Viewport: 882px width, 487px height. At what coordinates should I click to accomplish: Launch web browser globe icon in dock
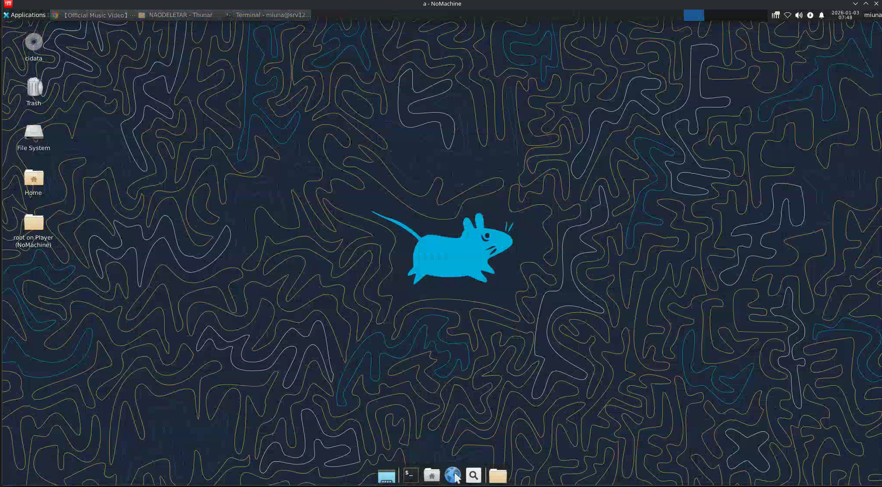(452, 475)
